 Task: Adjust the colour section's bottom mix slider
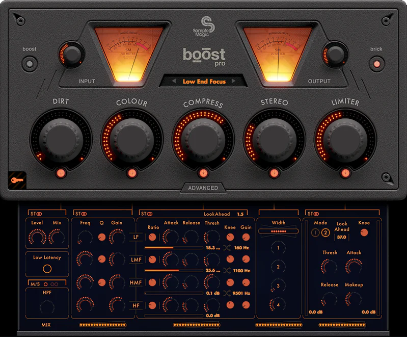tap(103, 325)
